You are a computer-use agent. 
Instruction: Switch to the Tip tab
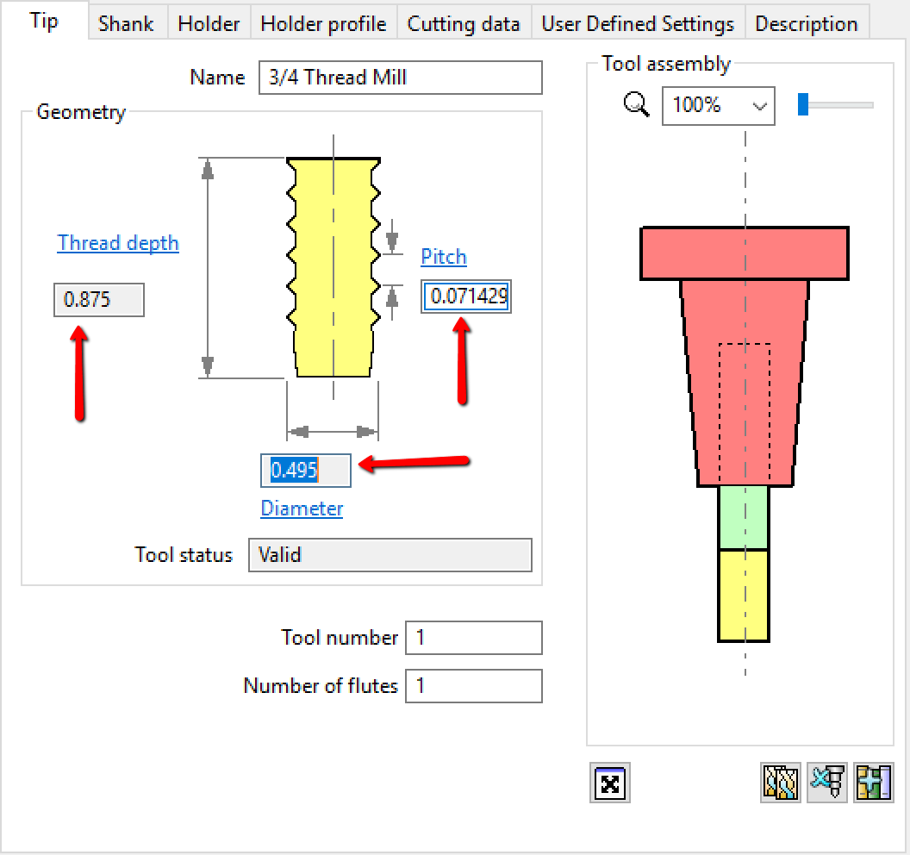pos(44,22)
